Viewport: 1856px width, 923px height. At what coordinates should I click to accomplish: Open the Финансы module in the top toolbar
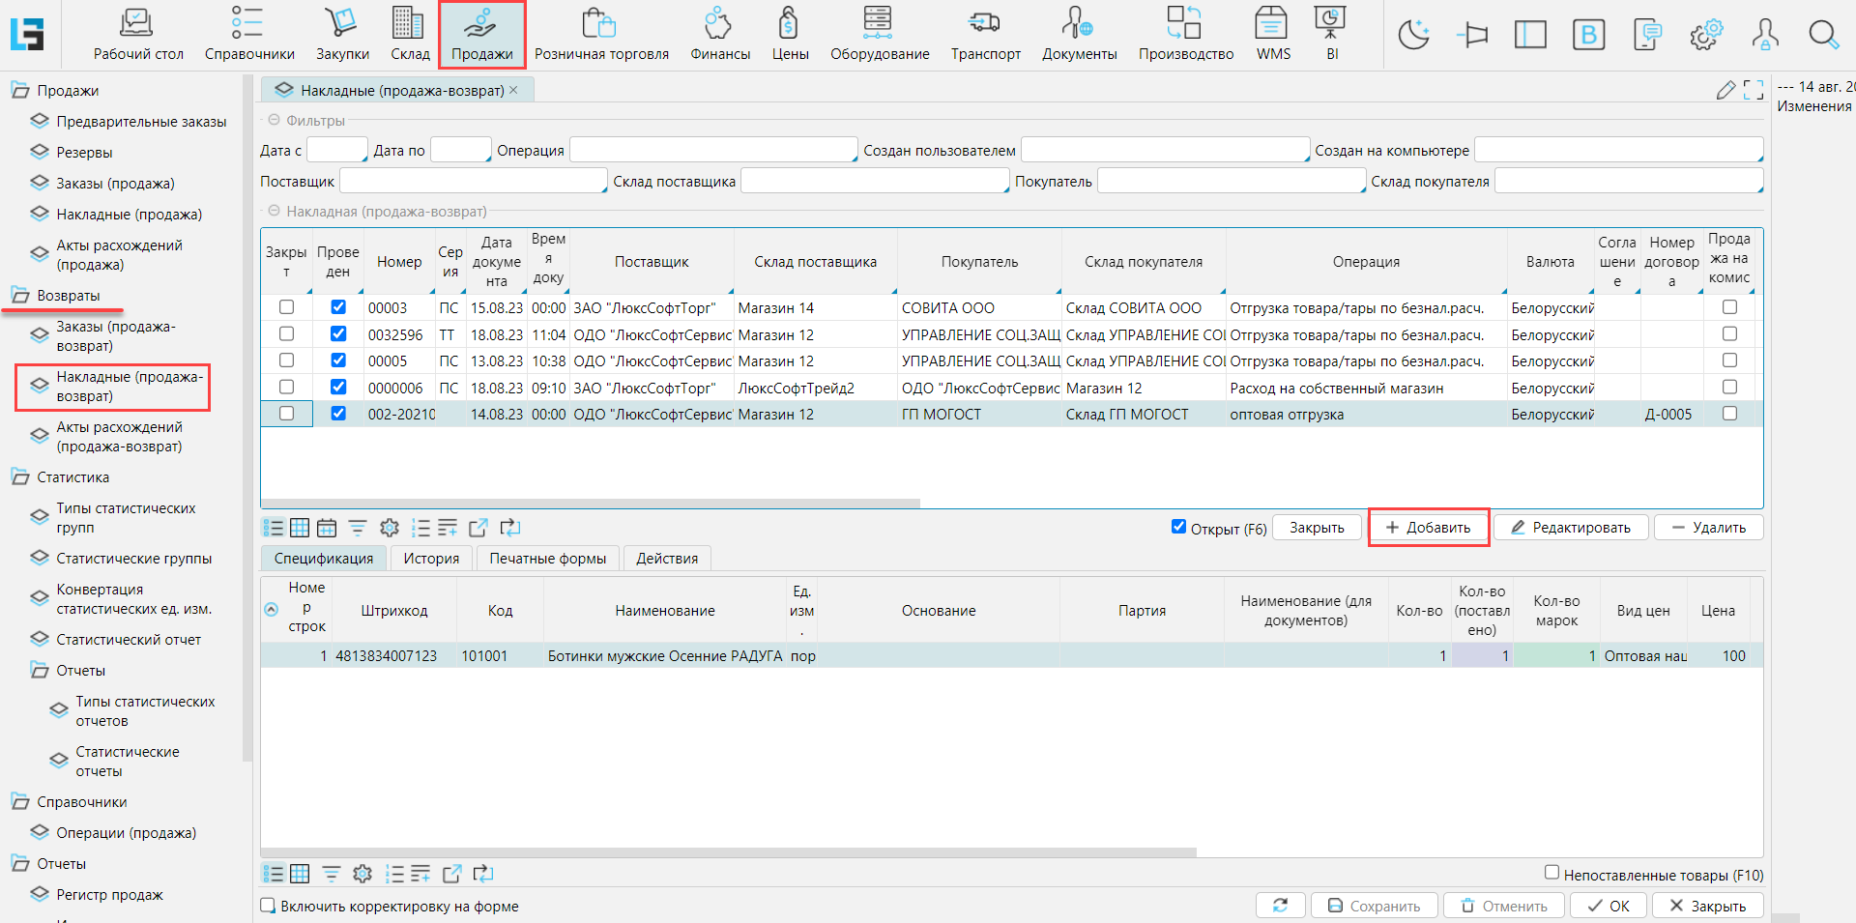point(719,35)
